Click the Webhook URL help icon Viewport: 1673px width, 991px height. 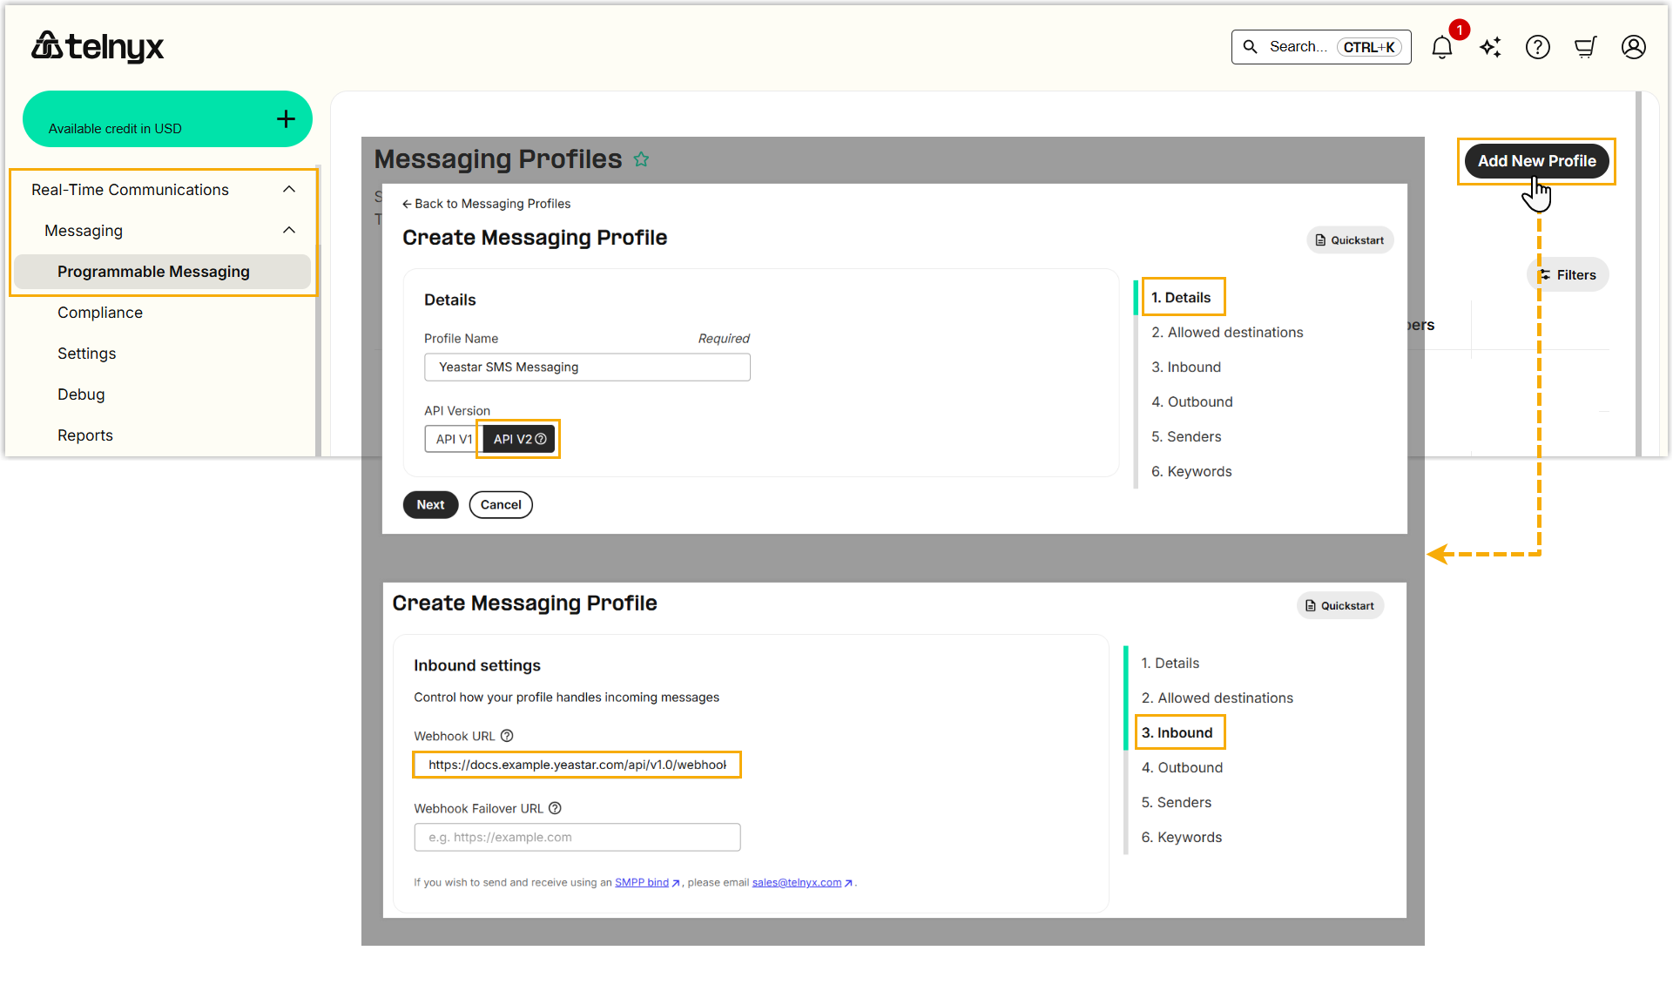point(507,736)
